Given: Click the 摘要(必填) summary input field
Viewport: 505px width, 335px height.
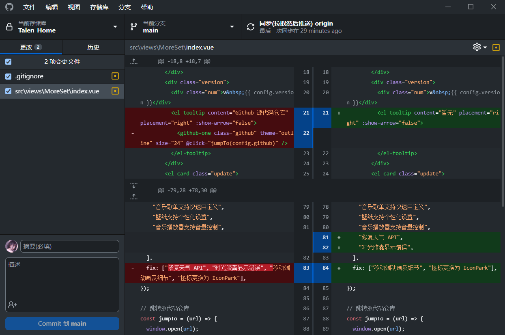Looking at the screenshot, I should click(x=69, y=246).
